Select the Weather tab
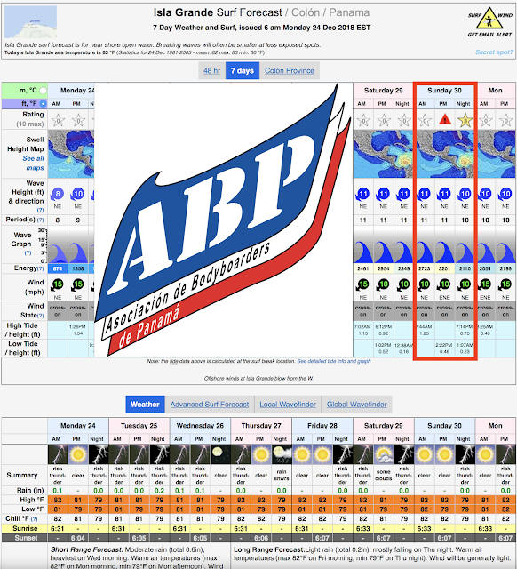This screenshot has height=569, width=517. click(x=145, y=405)
